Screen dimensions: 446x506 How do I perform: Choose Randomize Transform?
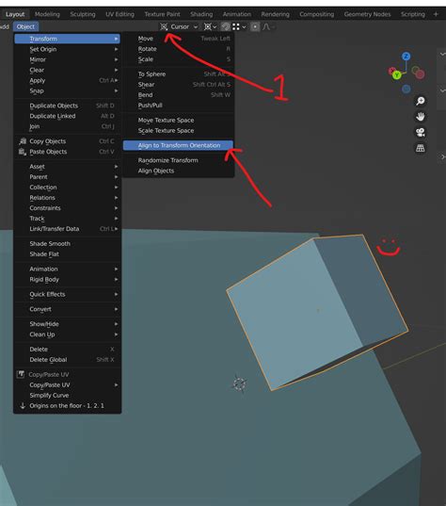pos(178,160)
